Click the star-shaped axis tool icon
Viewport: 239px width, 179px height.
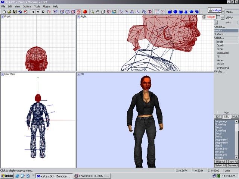(x=127, y=12)
